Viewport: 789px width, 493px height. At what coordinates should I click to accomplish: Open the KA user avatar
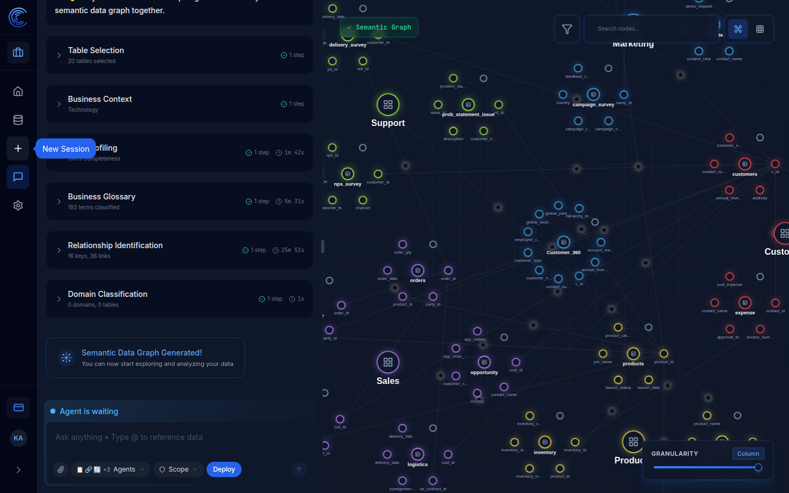click(x=18, y=438)
